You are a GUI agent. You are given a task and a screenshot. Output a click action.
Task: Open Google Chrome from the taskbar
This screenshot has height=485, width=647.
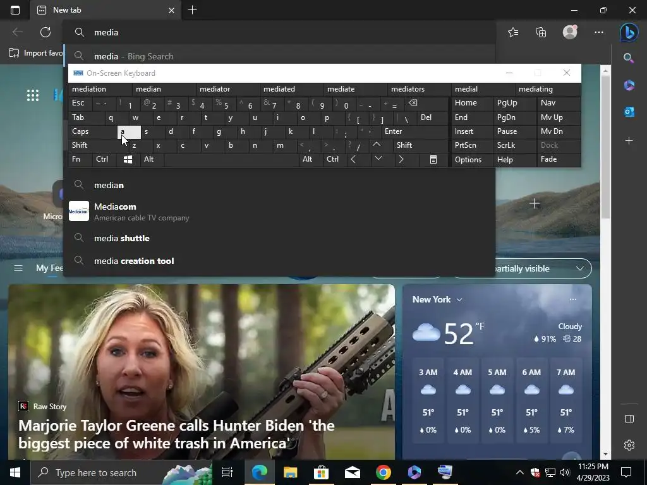pyautogui.click(x=384, y=472)
